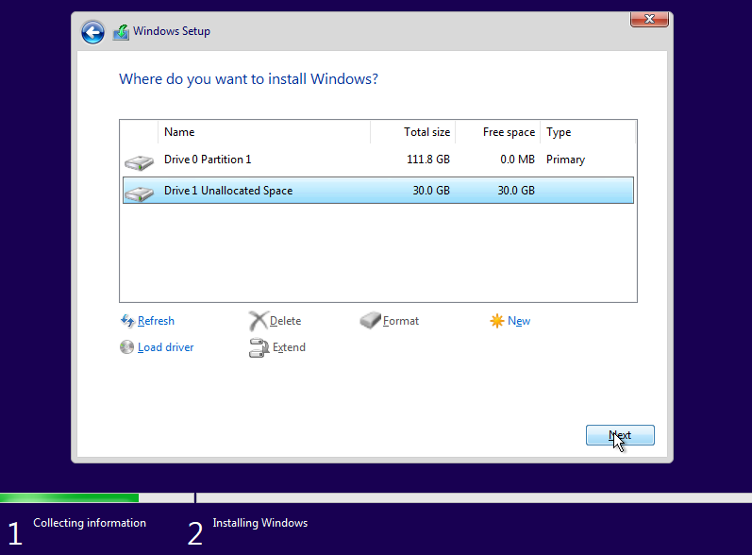752x555 pixels.
Task: Click the Extend partition icon
Action: 259,347
